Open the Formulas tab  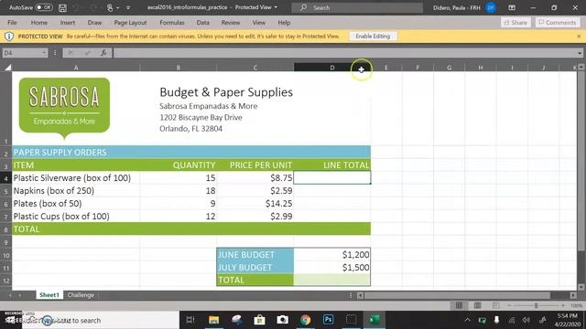click(172, 23)
